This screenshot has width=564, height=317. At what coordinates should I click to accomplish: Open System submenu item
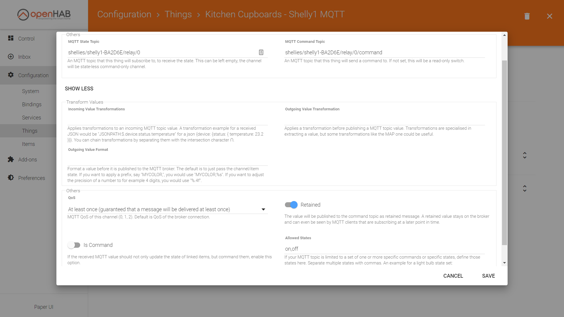click(31, 91)
